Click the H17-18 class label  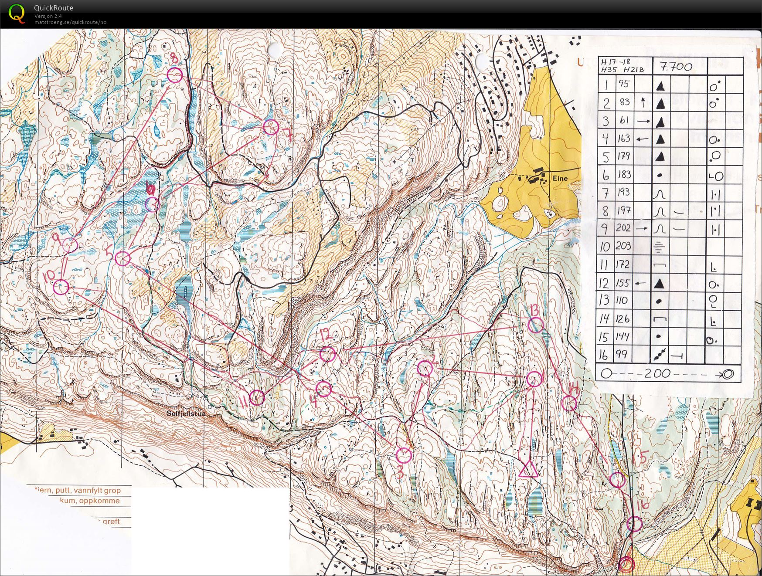pos(616,62)
